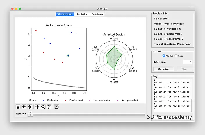
Task: Reset plot view with Home icon
Action: pyautogui.click(x=18, y=107)
